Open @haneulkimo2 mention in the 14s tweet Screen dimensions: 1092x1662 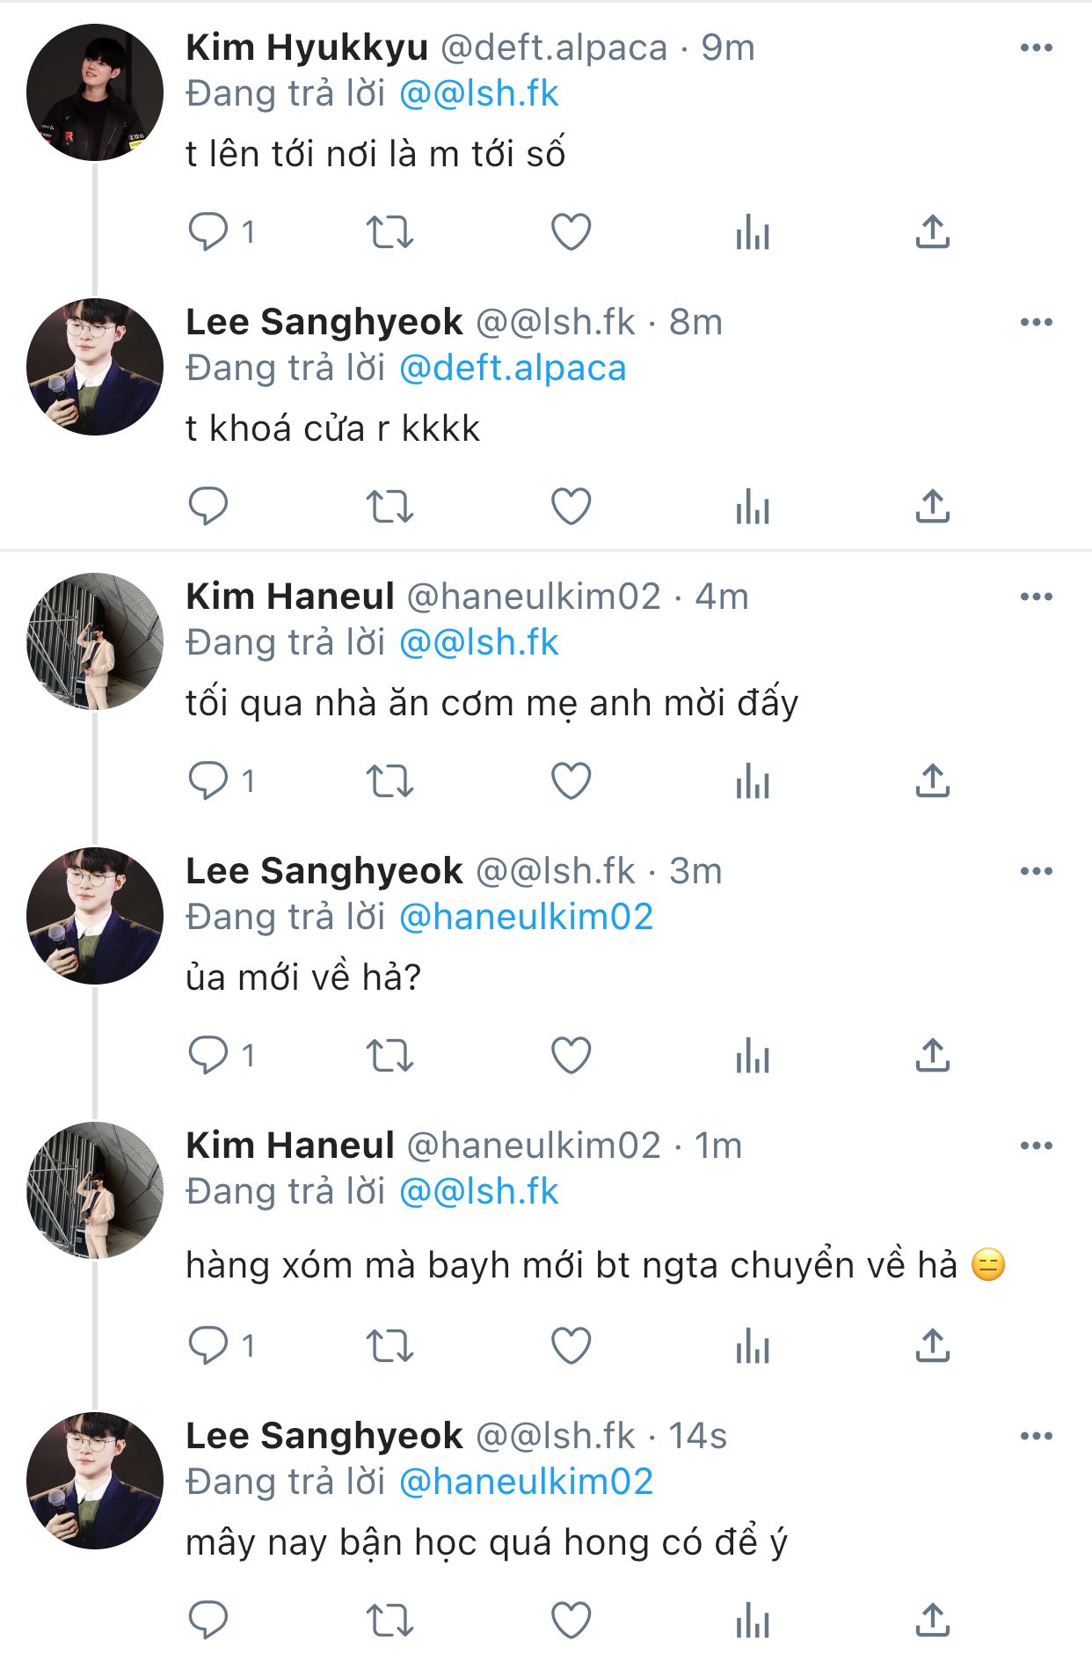pos(526,1483)
